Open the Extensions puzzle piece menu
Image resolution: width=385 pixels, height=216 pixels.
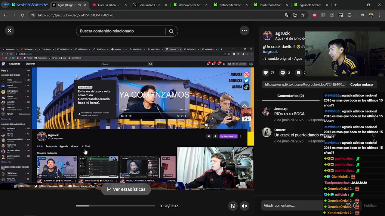tap(349, 15)
